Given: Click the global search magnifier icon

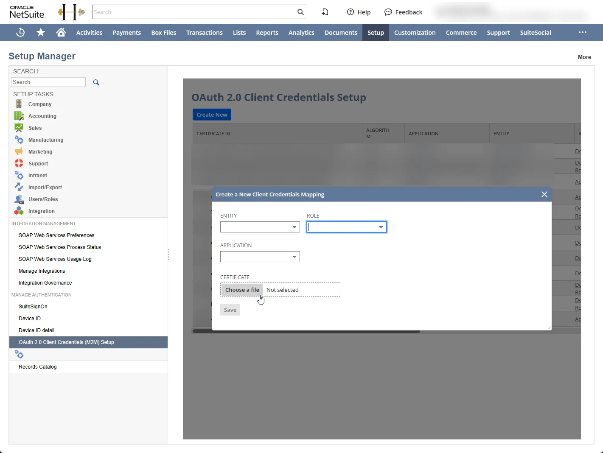Looking at the screenshot, I should (300, 12).
